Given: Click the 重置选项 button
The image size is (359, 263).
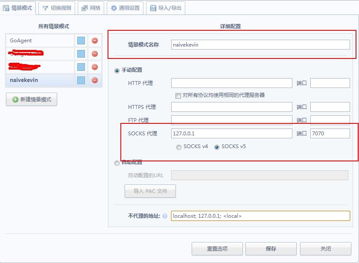Looking at the screenshot, I should pos(217,248).
